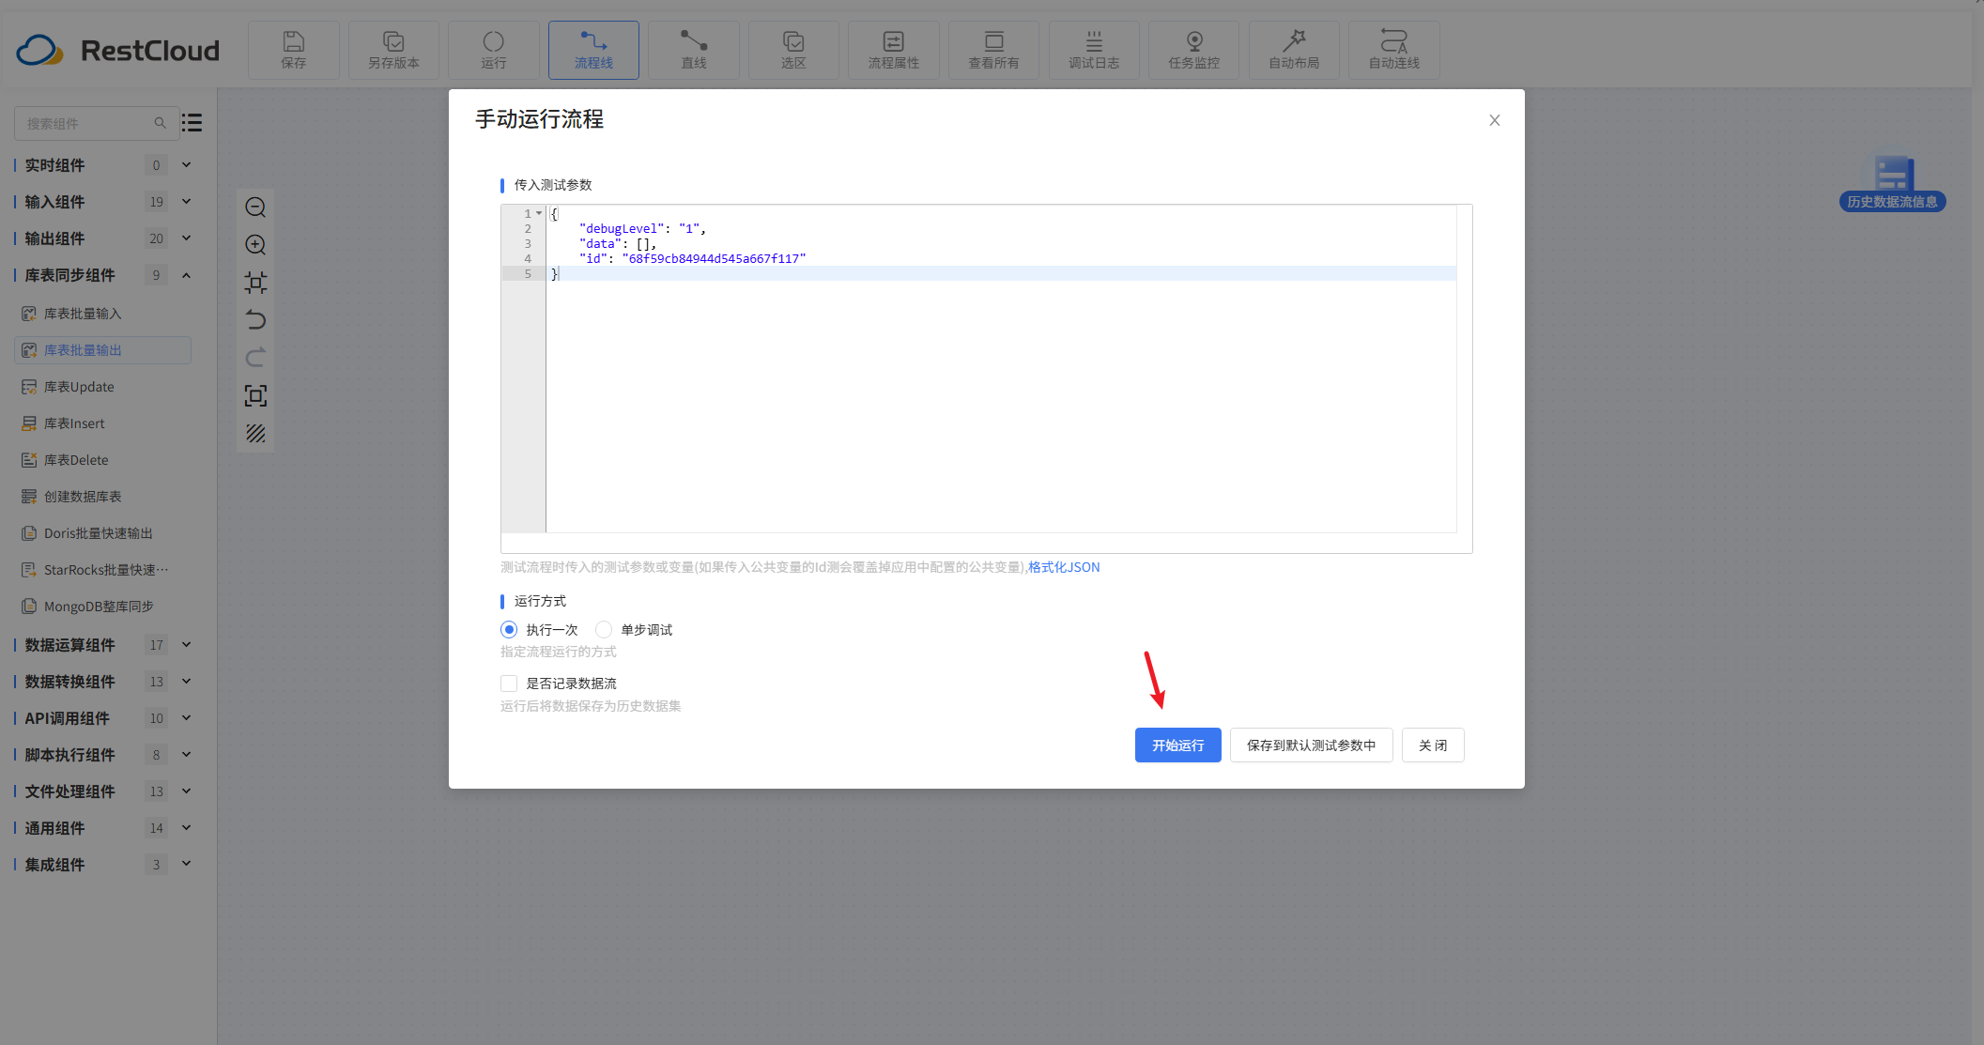The width and height of the screenshot is (1984, 1045).
Task: Click the auto layout (自动布局) icon
Action: [x=1293, y=50]
